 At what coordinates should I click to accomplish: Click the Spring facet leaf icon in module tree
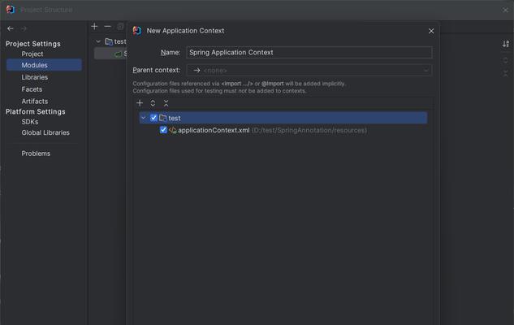coord(118,54)
